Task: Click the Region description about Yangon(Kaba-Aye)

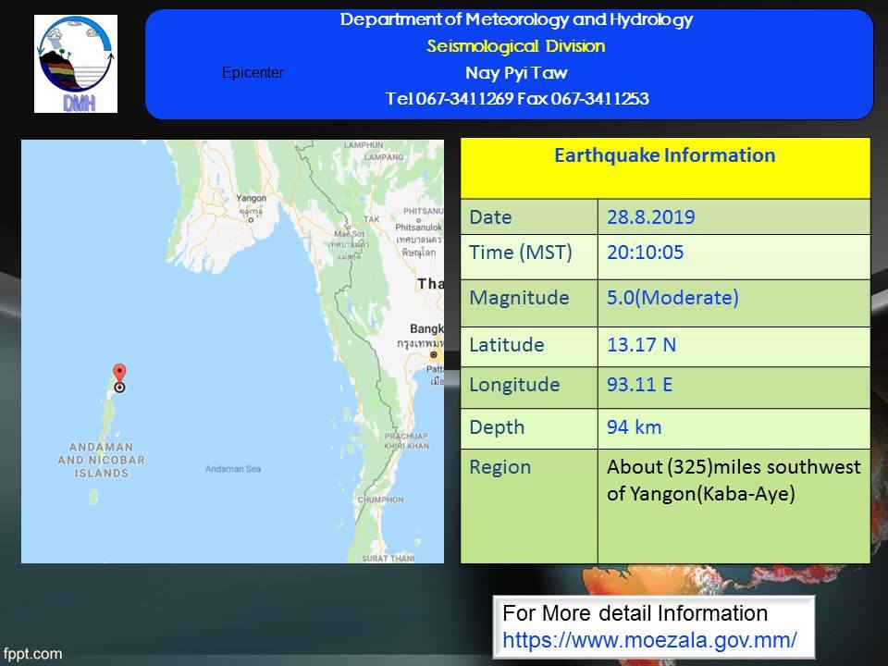Action: [x=734, y=481]
